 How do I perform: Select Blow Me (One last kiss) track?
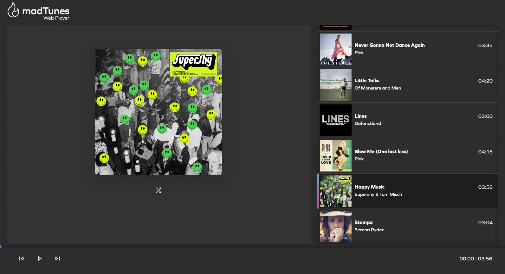click(408, 156)
